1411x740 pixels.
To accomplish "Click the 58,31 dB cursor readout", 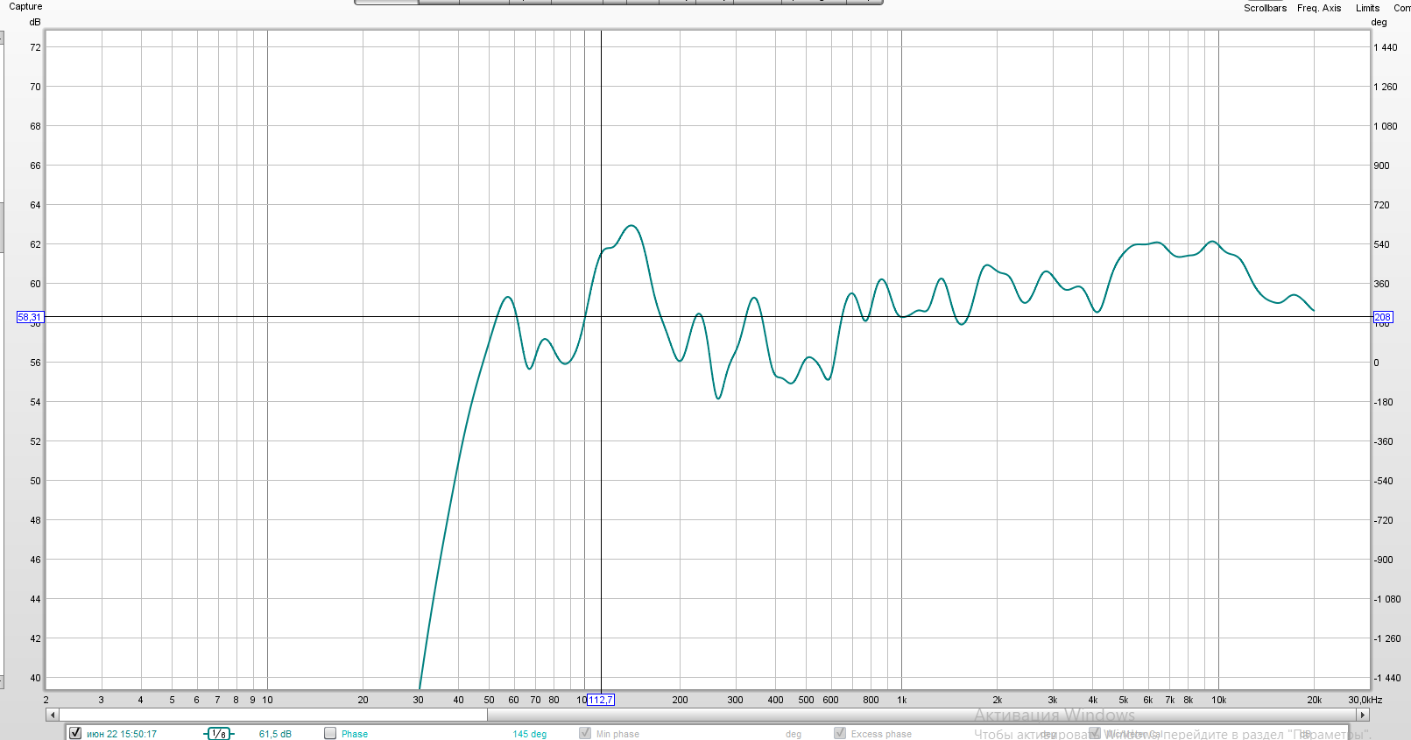I will click(29, 317).
